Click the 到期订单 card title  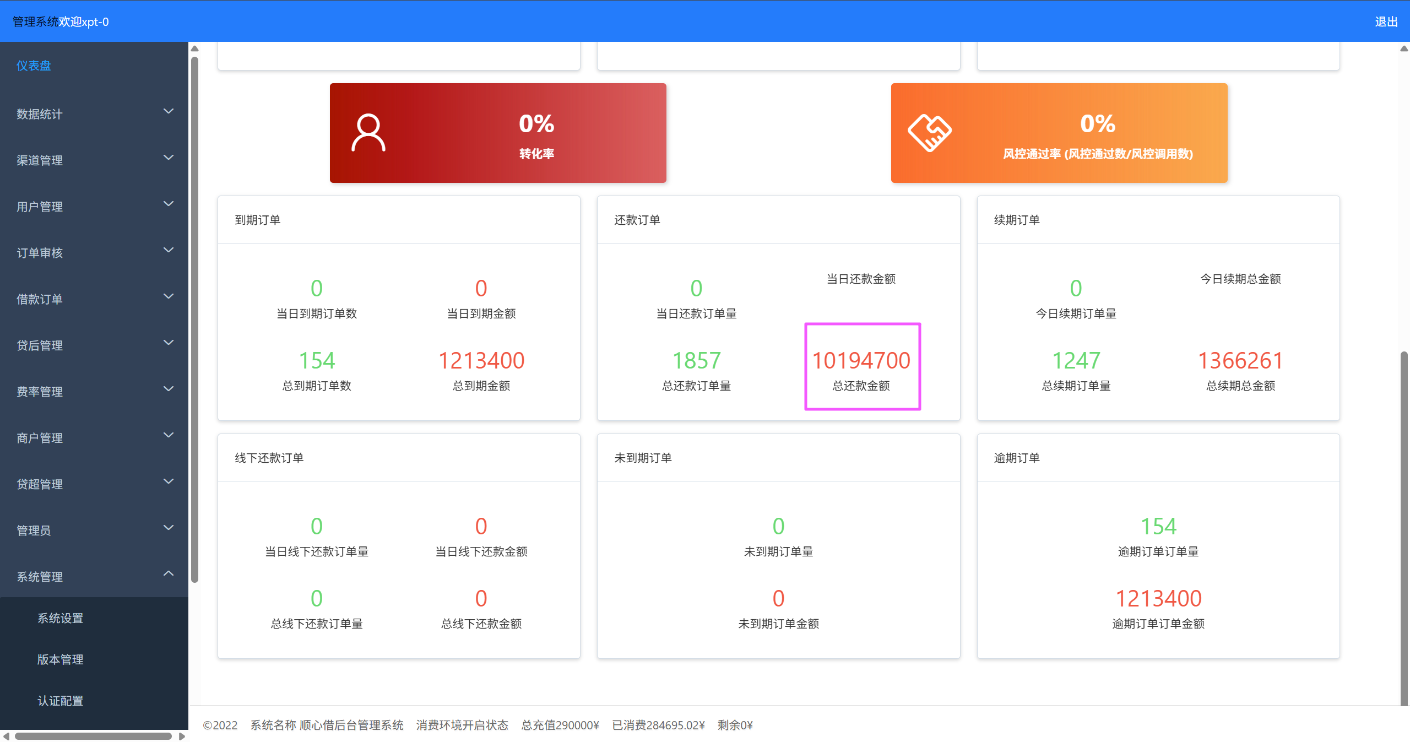point(258,220)
